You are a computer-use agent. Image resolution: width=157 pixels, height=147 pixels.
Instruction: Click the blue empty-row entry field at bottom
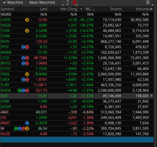pos(77,140)
